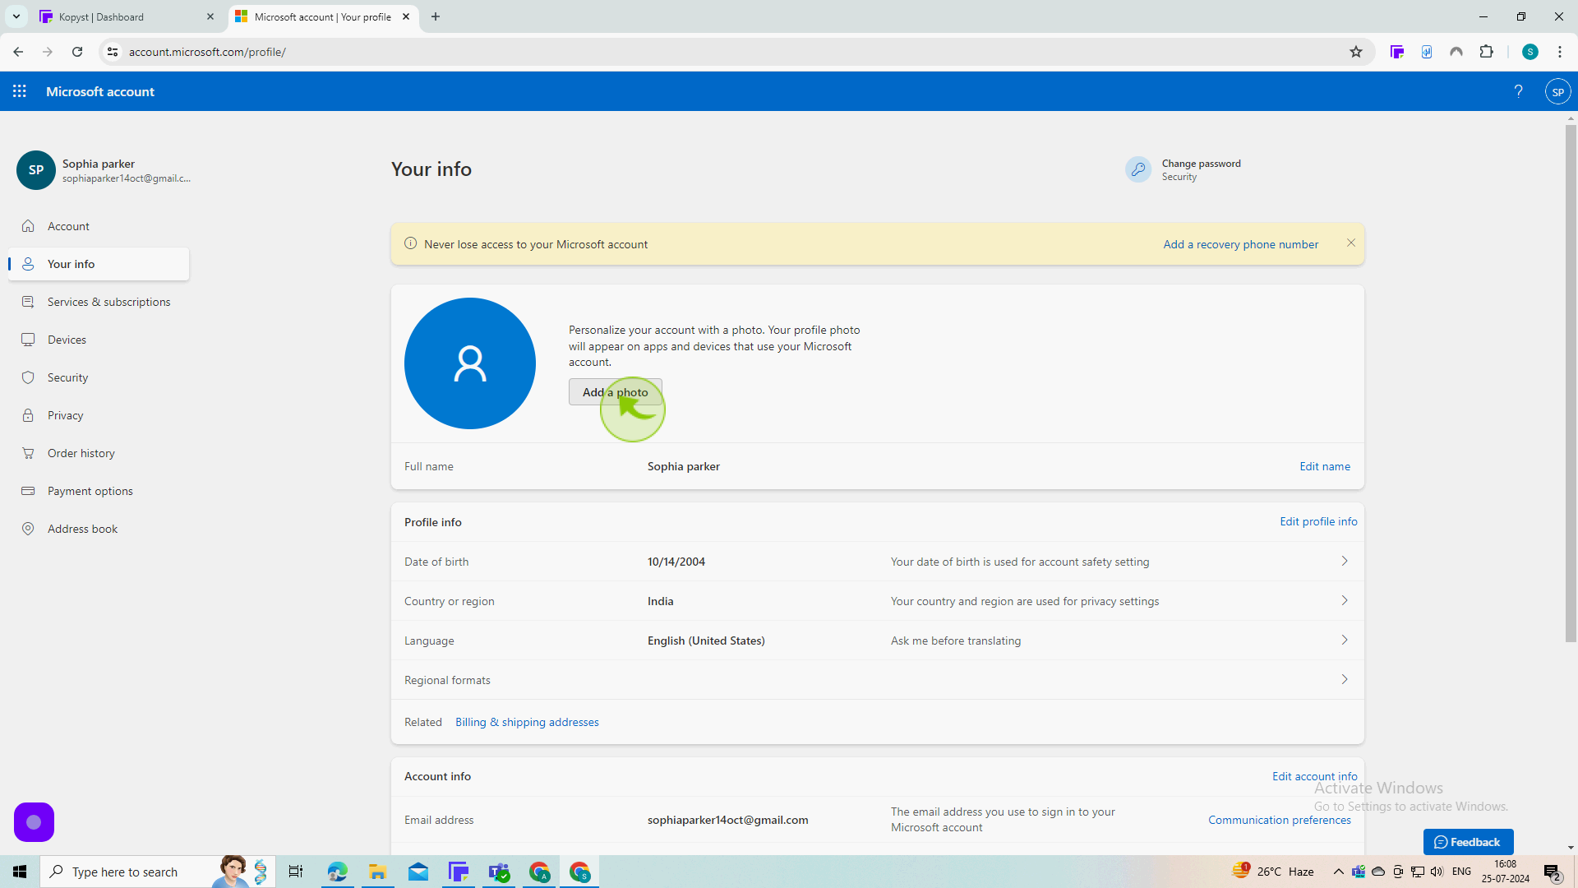Screen dimensions: 1578x888
Task: Open File Explorer from taskbar
Action: pos(377,872)
